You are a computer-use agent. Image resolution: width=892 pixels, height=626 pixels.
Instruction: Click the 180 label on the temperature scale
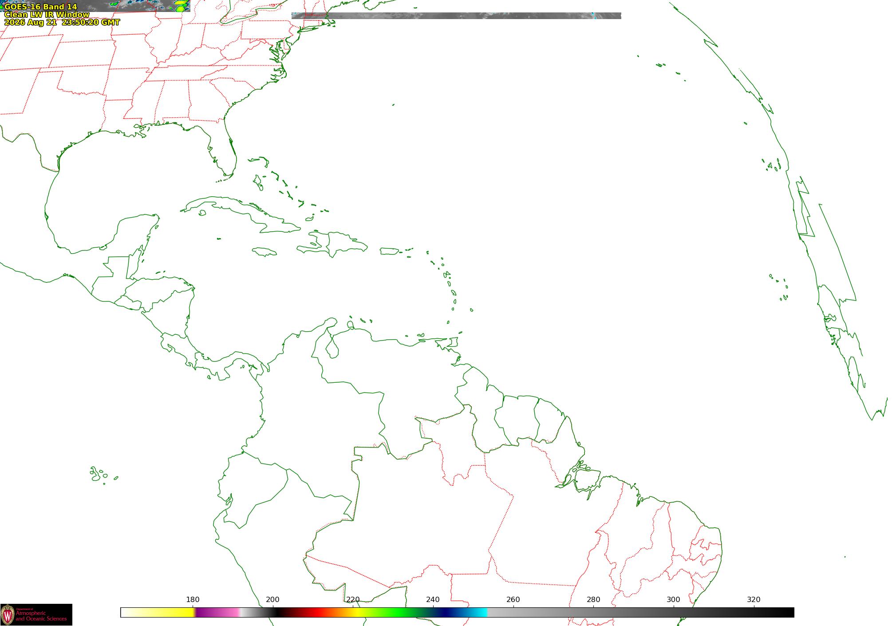(x=193, y=599)
